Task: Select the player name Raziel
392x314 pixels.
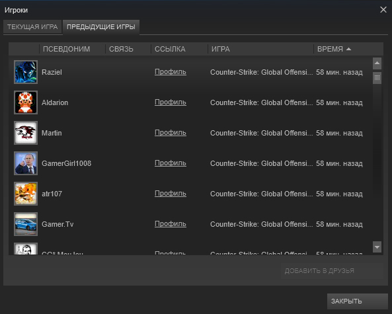Action: pos(52,72)
